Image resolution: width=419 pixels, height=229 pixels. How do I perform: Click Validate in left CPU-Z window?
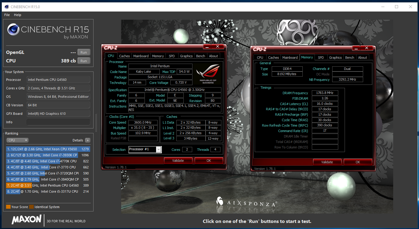[x=178, y=161]
